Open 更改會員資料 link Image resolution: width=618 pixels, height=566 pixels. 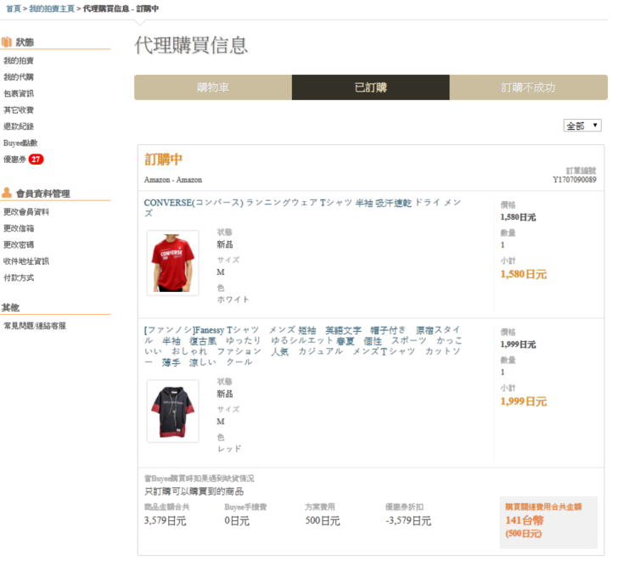[26, 212]
